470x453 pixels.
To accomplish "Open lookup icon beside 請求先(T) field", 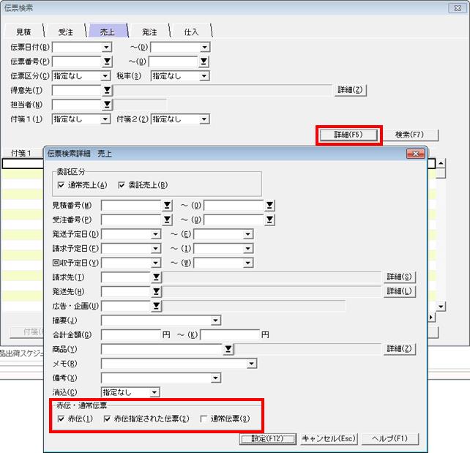I will pyautogui.click(x=156, y=277).
